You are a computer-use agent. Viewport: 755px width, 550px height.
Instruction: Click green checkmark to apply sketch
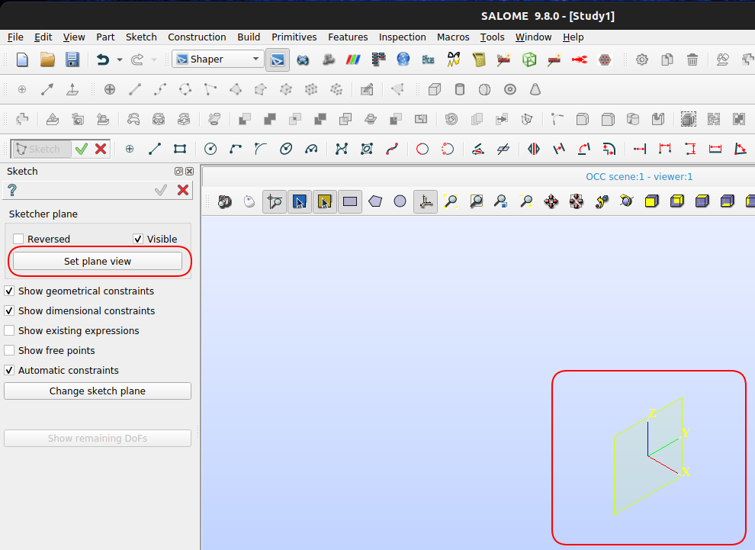pos(82,149)
